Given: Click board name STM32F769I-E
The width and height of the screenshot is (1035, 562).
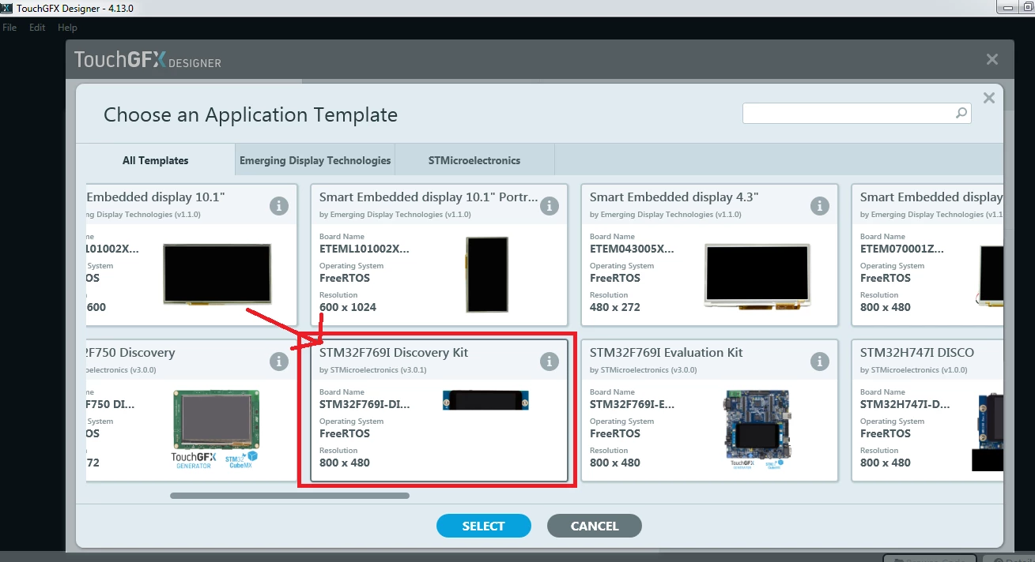Looking at the screenshot, I should coord(632,404).
